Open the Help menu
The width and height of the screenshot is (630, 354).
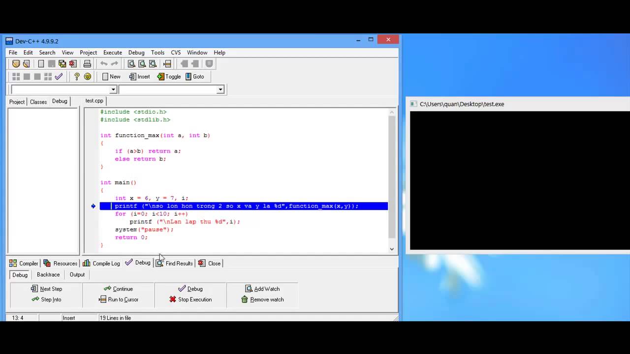220,53
